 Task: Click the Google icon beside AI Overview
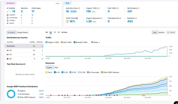pos(8,18)
